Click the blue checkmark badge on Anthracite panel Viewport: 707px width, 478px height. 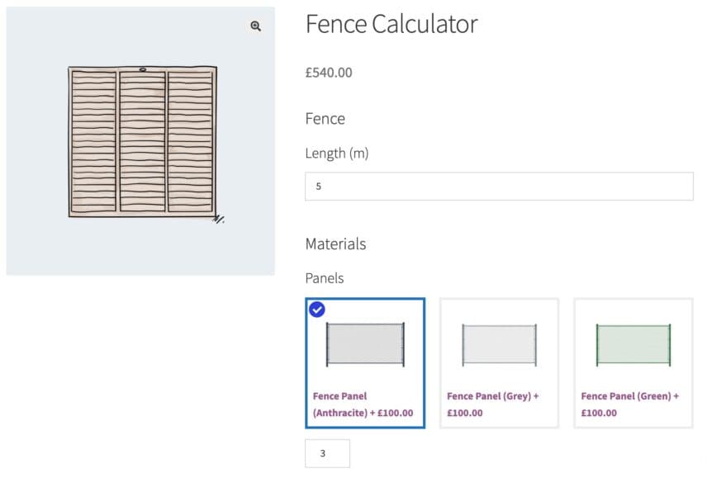(x=316, y=310)
